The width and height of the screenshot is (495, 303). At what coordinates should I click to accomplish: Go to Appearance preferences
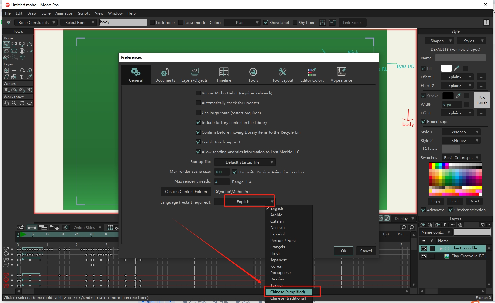(x=341, y=75)
